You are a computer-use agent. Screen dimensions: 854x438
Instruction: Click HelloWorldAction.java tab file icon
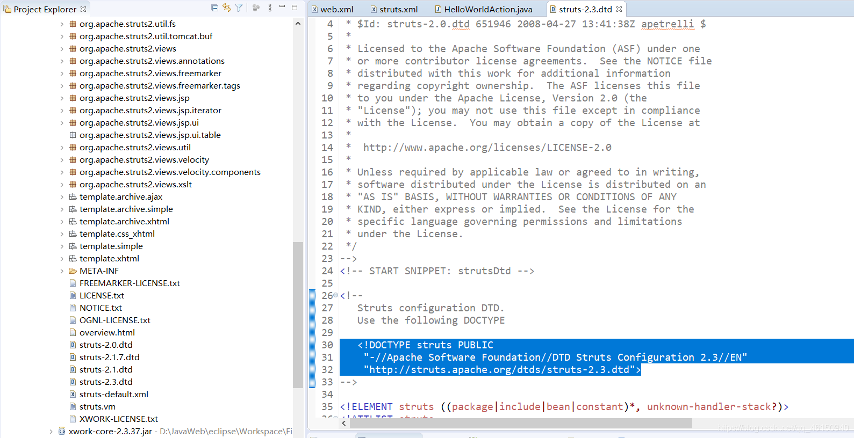[439, 9]
